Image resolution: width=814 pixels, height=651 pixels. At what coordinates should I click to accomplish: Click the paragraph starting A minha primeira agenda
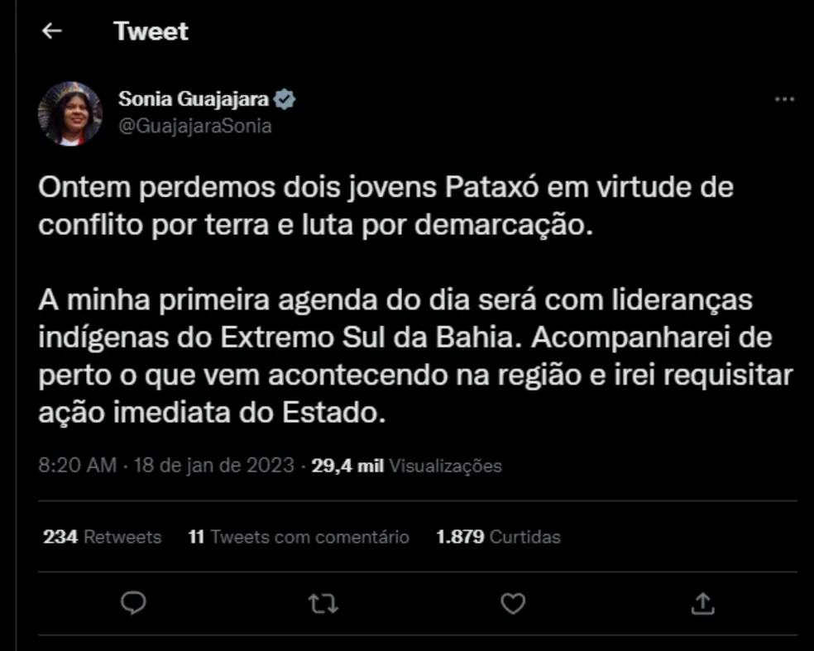click(415, 357)
